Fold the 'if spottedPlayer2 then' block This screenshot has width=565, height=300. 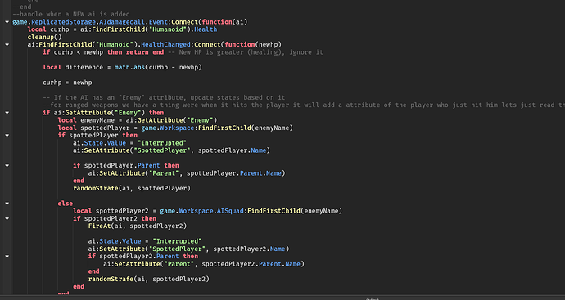click(x=7, y=218)
